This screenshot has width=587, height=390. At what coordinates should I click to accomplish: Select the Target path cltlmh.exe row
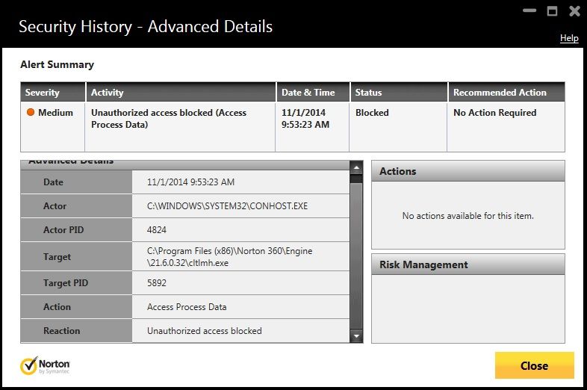point(229,257)
